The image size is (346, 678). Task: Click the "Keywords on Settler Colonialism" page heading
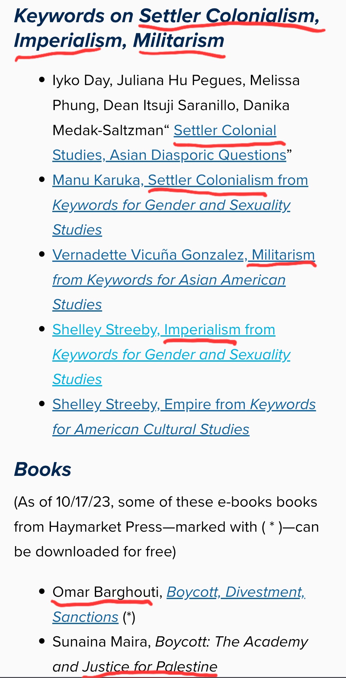coord(167,16)
